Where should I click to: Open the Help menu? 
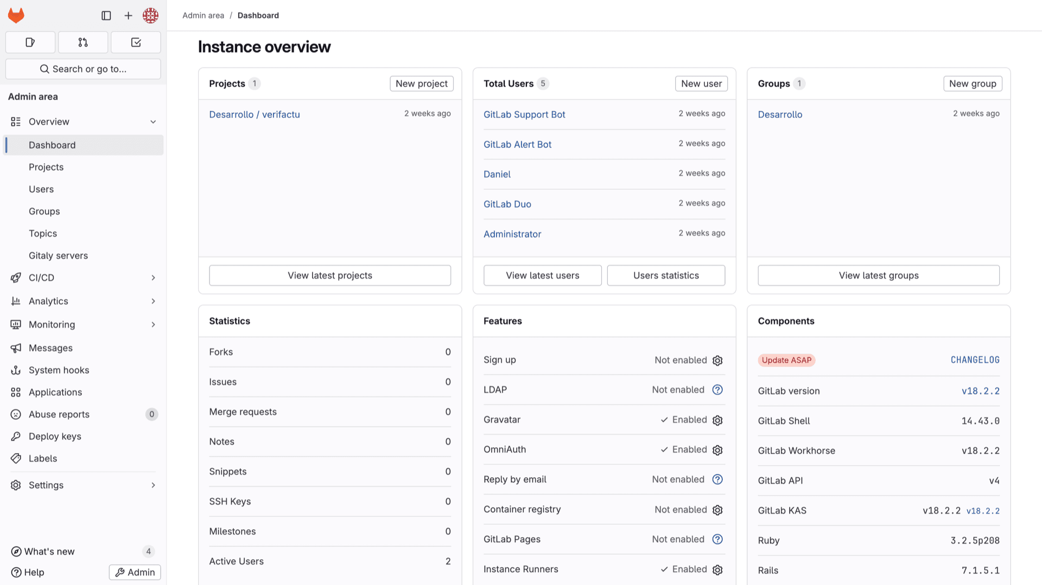(x=28, y=572)
